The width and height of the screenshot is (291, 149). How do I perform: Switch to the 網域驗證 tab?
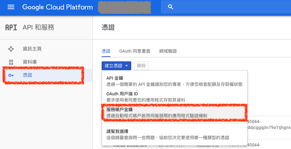pyautogui.click(x=168, y=51)
